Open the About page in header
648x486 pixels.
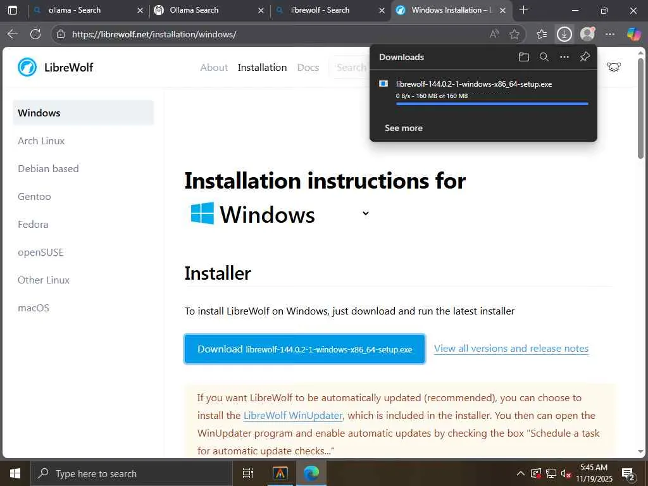pos(214,67)
